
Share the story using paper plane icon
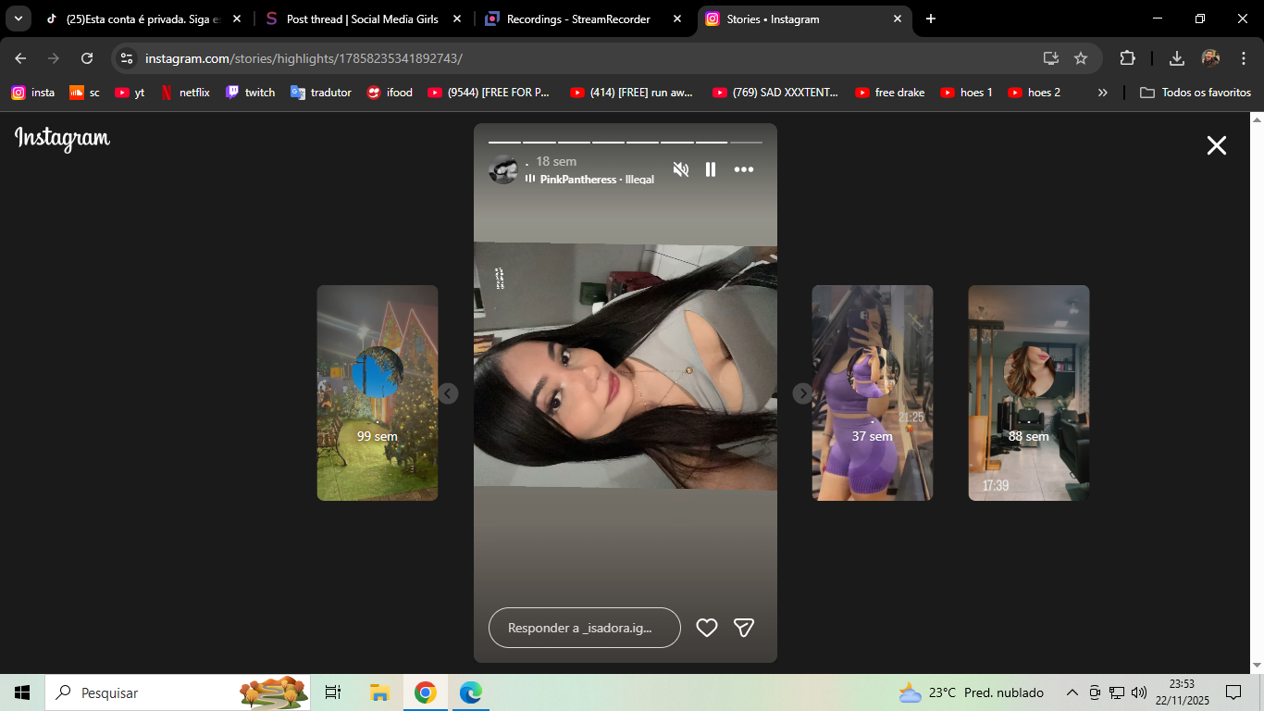tap(744, 628)
